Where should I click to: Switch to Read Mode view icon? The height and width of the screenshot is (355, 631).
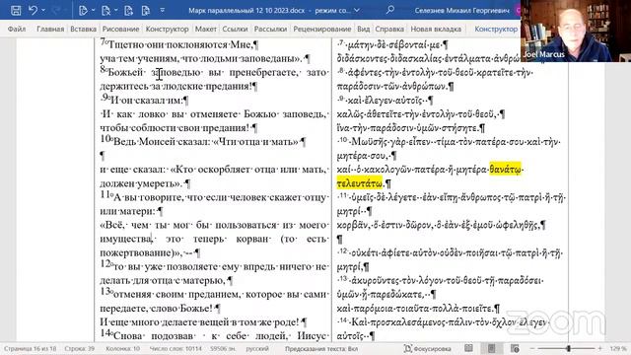[x=469, y=348]
